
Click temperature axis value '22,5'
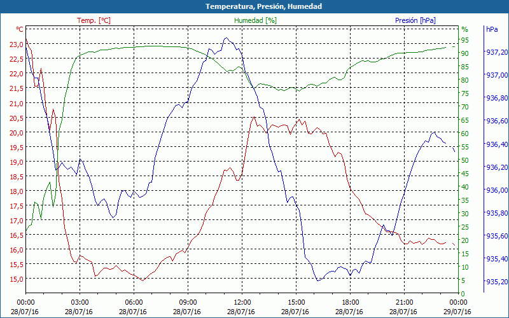(17, 59)
